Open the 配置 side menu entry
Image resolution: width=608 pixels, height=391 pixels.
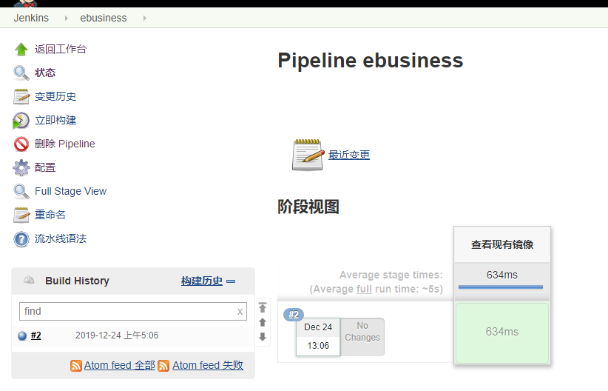pos(45,168)
